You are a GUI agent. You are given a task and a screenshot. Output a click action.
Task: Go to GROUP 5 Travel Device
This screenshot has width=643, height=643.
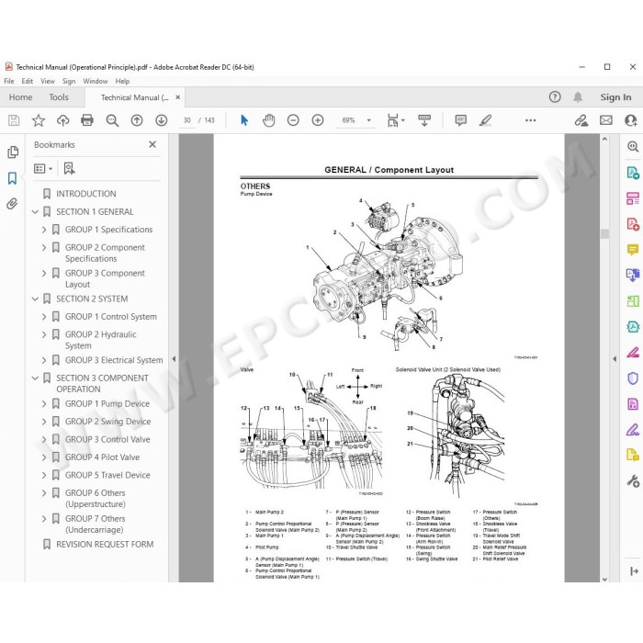(x=107, y=475)
